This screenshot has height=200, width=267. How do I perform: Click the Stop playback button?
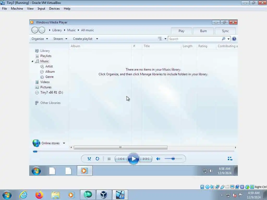109,159
